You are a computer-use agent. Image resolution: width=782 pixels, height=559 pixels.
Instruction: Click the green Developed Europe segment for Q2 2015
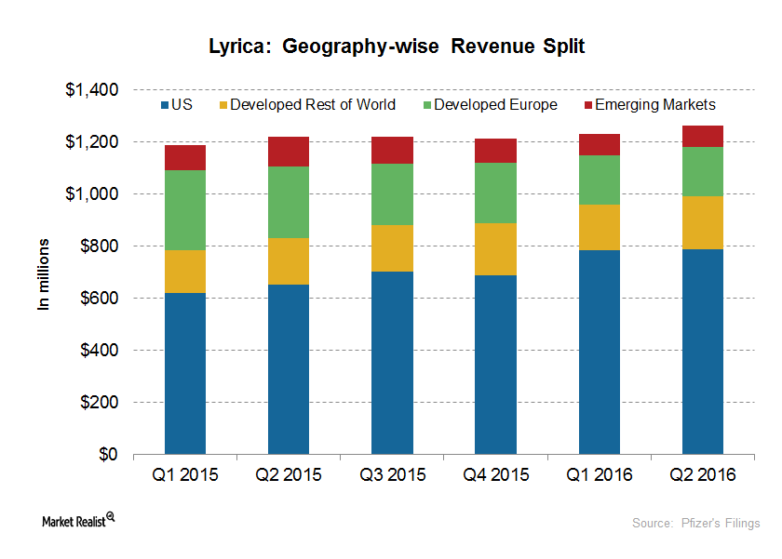tap(289, 202)
